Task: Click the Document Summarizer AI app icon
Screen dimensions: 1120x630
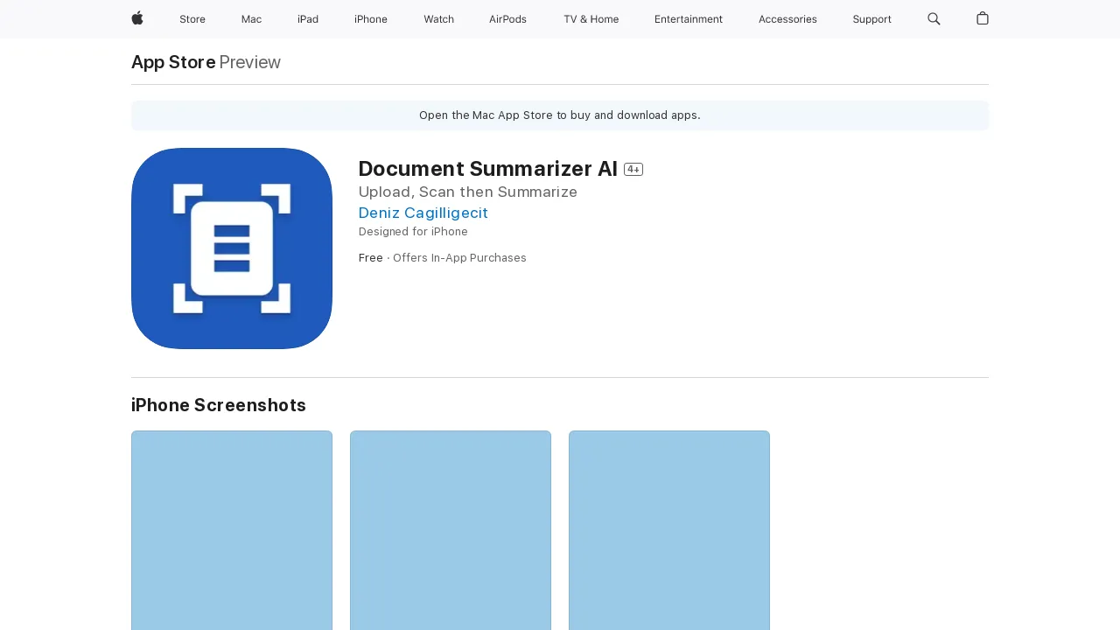Action: click(231, 248)
